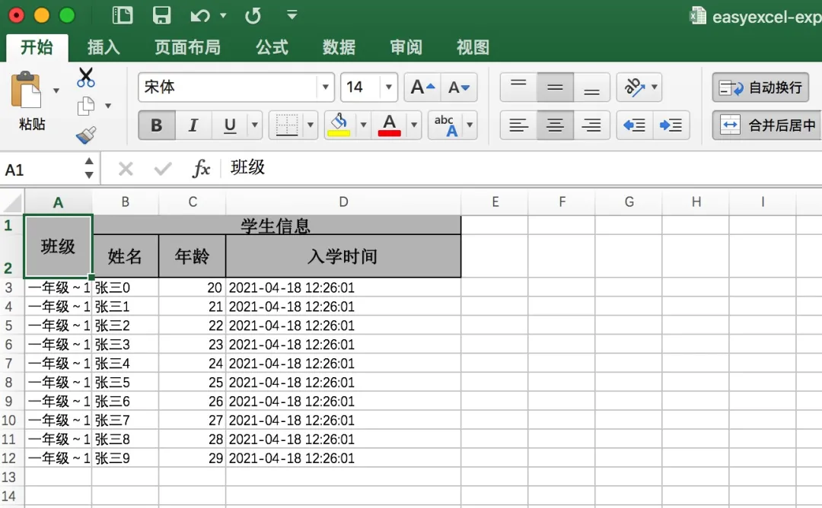
Task: Click the text orientation (ab arrow) icon
Action: (633, 86)
